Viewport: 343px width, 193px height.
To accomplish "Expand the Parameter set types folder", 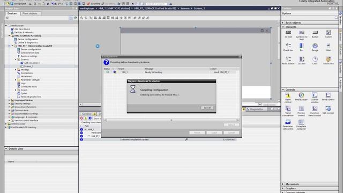I will (x=16, y=80).
